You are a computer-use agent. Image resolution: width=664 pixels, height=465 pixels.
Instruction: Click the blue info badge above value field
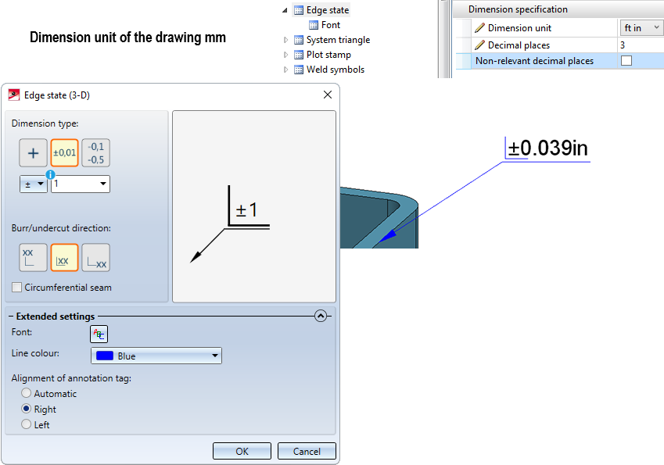point(50,174)
